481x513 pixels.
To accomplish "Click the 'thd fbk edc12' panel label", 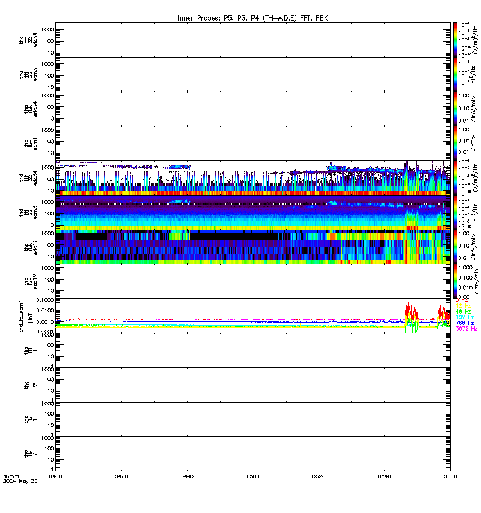I will click(x=31, y=247).
